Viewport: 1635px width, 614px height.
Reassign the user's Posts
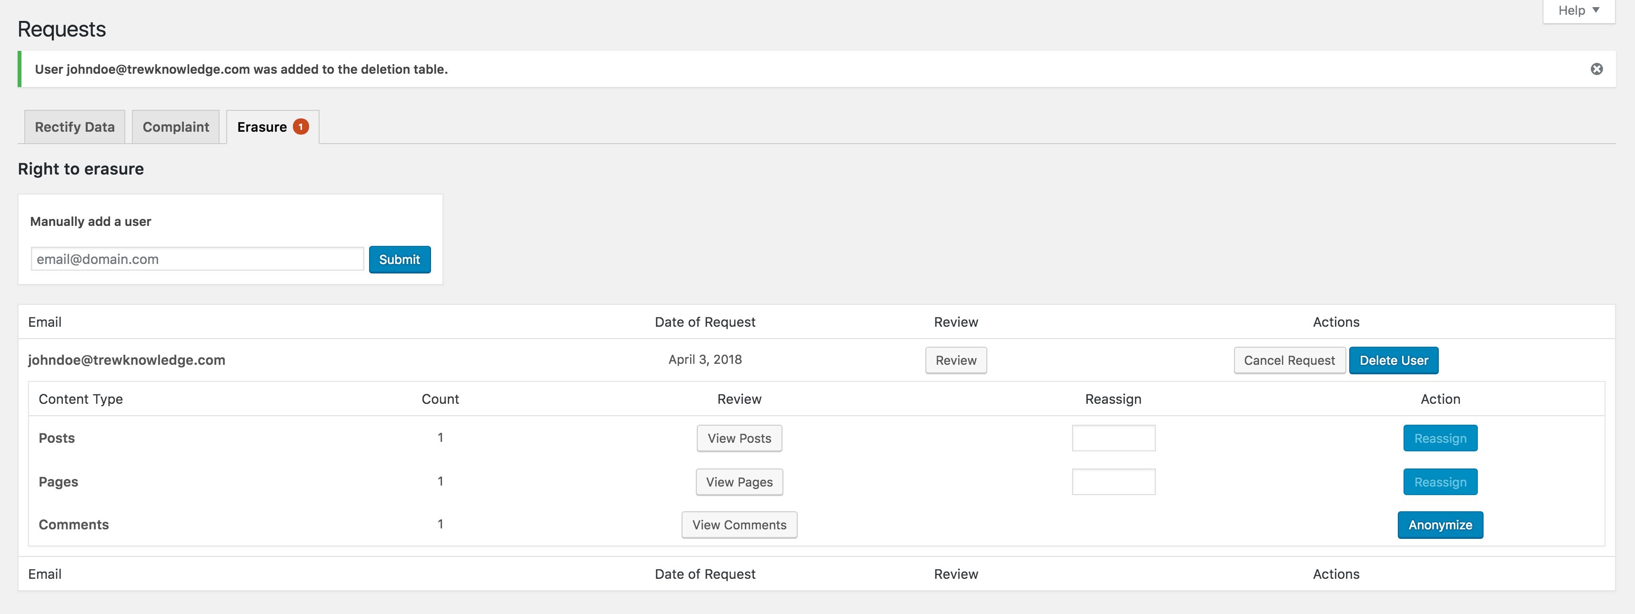pos(1440,438)
